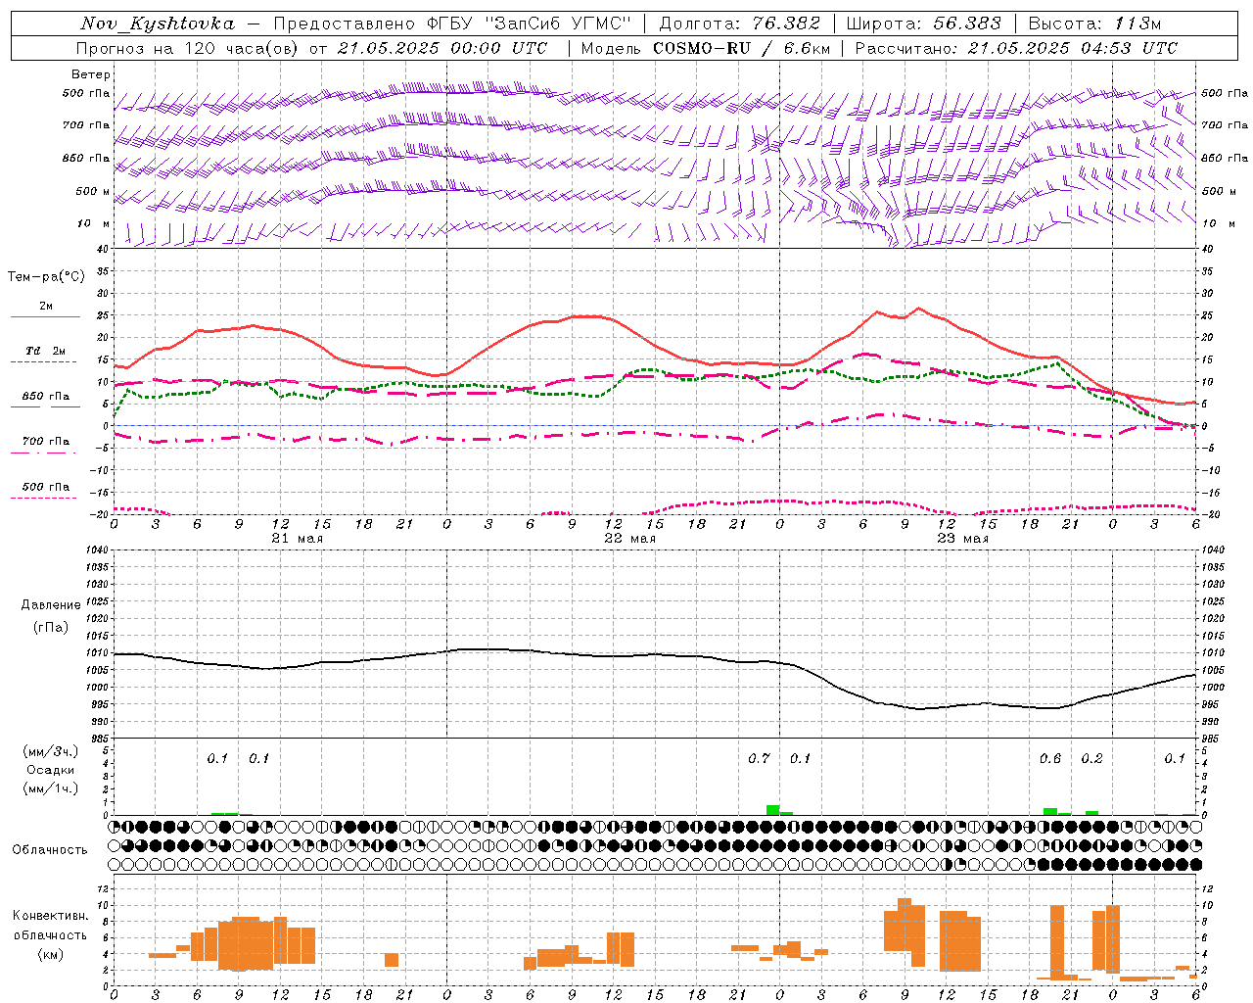Click the '21 мая' date label
Screen dimensions: 1253x1003
click(297, 539)
